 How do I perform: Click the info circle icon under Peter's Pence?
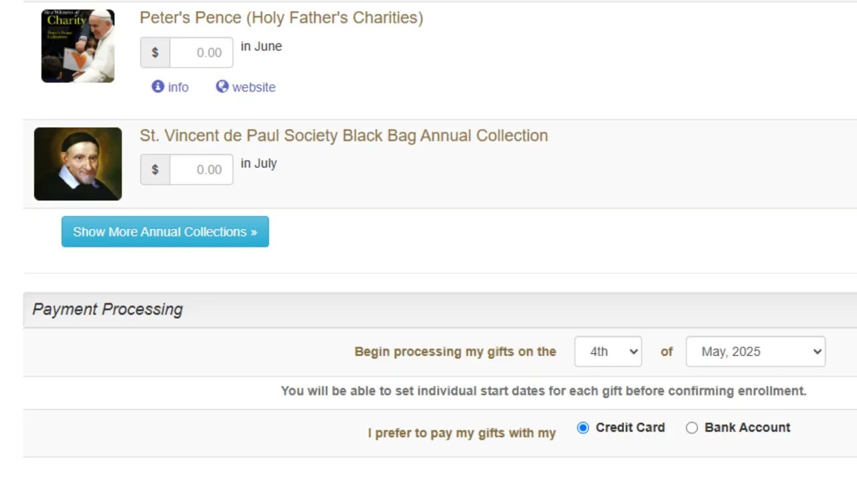[x=158, y=86]
